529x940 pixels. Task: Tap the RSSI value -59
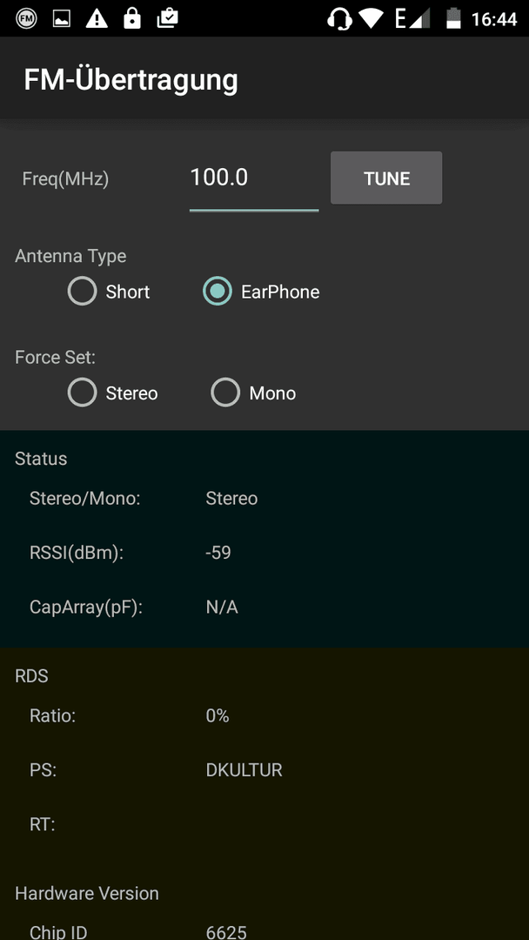click(218, 552)
